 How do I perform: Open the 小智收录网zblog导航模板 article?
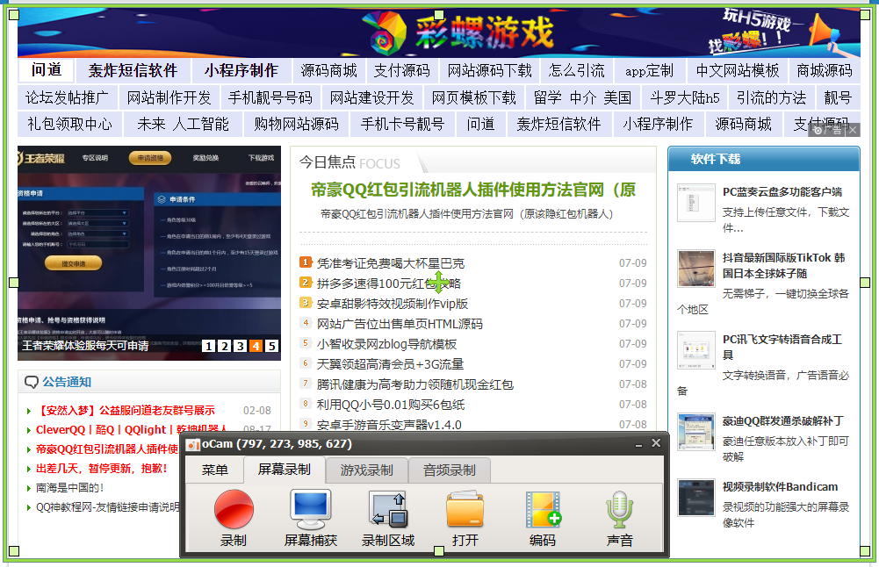tap(386, 344)
